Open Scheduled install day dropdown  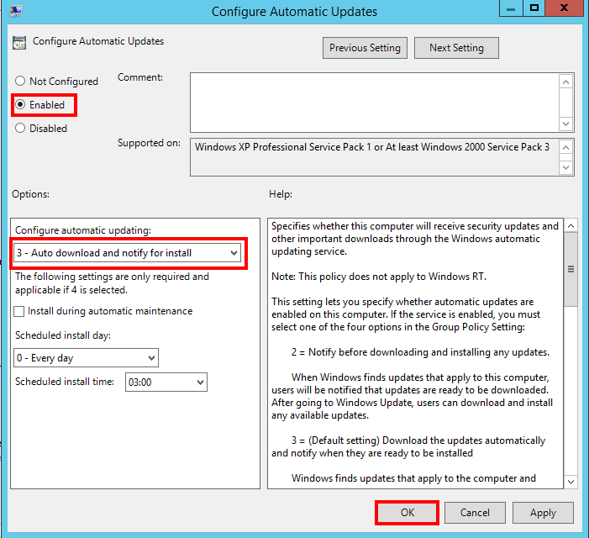pyautogui.click(x=86, y=357)
